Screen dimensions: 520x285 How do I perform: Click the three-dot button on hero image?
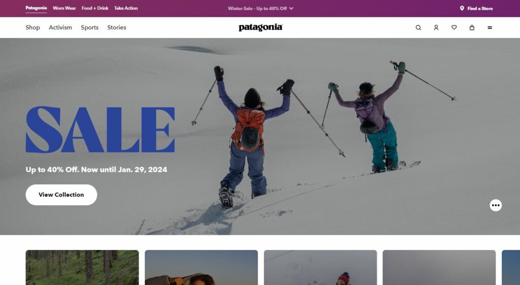coord(496,205)
